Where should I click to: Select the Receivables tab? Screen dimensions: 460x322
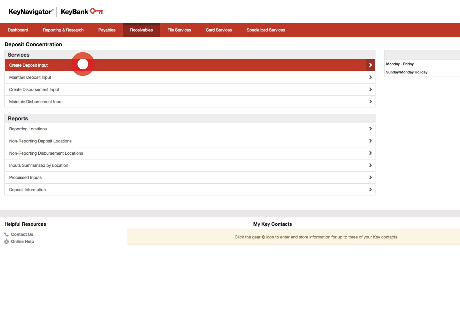point(141,30)
